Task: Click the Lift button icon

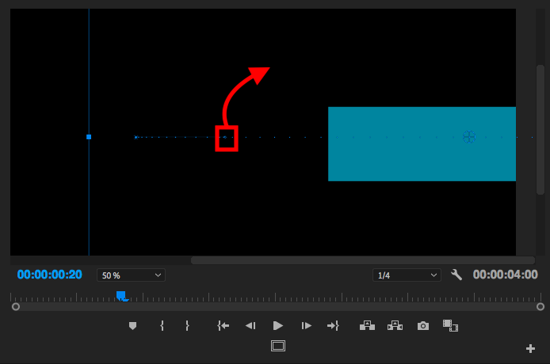Action: 367,326
